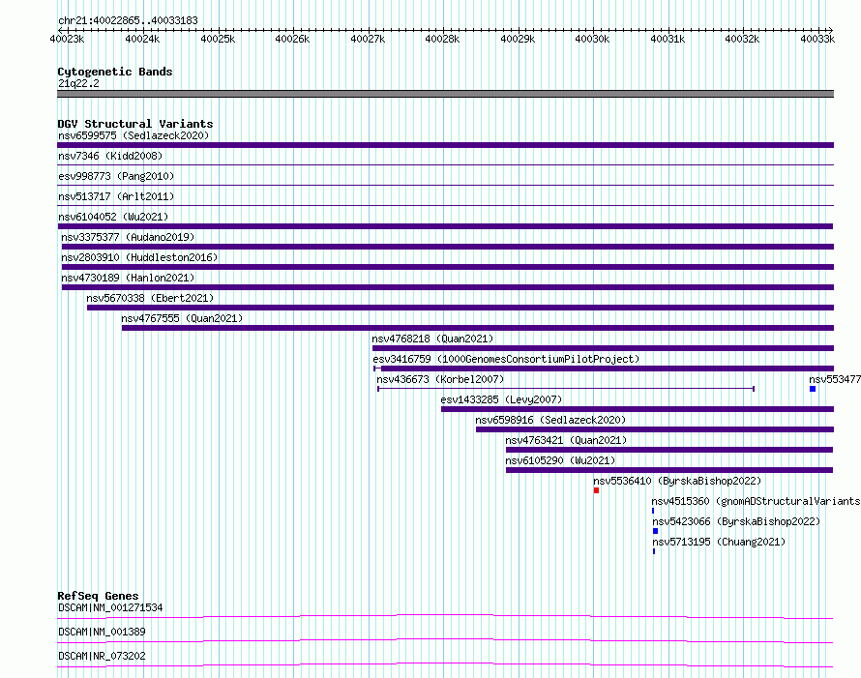Click the nsv4768218 (Quan2021) label
The image size is (861, 678).
tap(432, 339)
